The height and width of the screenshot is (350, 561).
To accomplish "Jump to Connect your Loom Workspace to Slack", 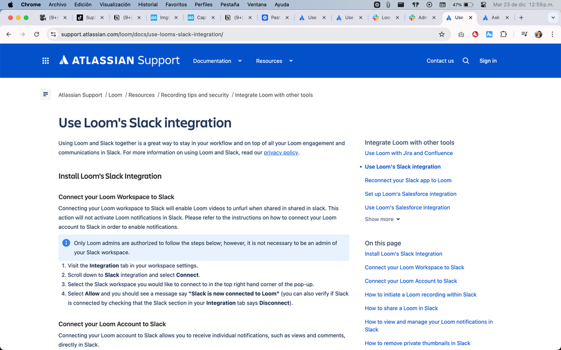I will (414, 268).
